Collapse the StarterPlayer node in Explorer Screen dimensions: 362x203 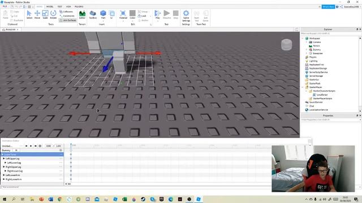point(303,87)
